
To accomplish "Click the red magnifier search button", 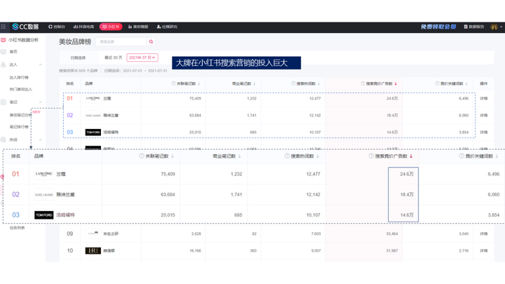I will [x=151, y=41].
